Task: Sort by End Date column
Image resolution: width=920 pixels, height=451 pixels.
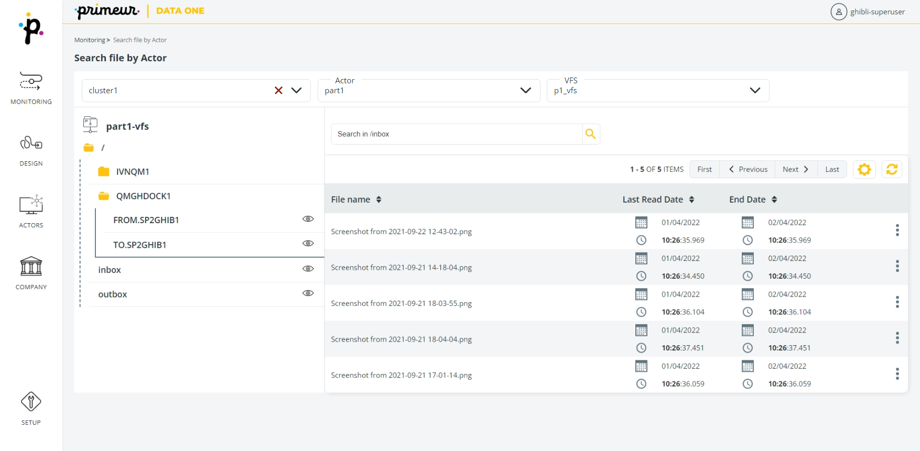Action: (774, 200)
